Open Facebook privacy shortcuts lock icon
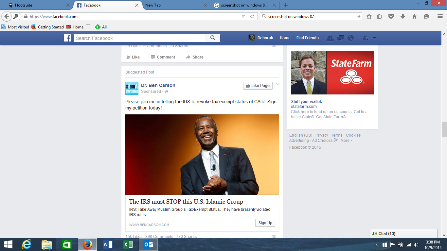The height and width of the screenshot is (251, 447). point(366,38)
